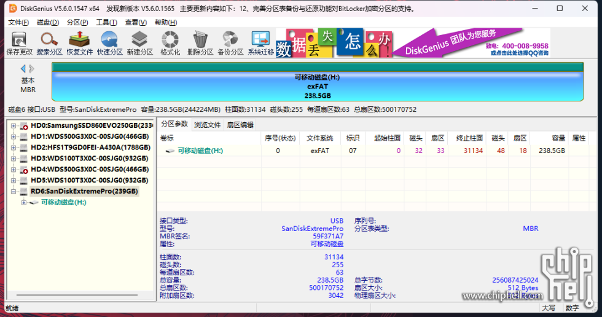Switch to the 分区参数 tab
602x317 pixels.
pyautogui.click(x=174, y=124)
